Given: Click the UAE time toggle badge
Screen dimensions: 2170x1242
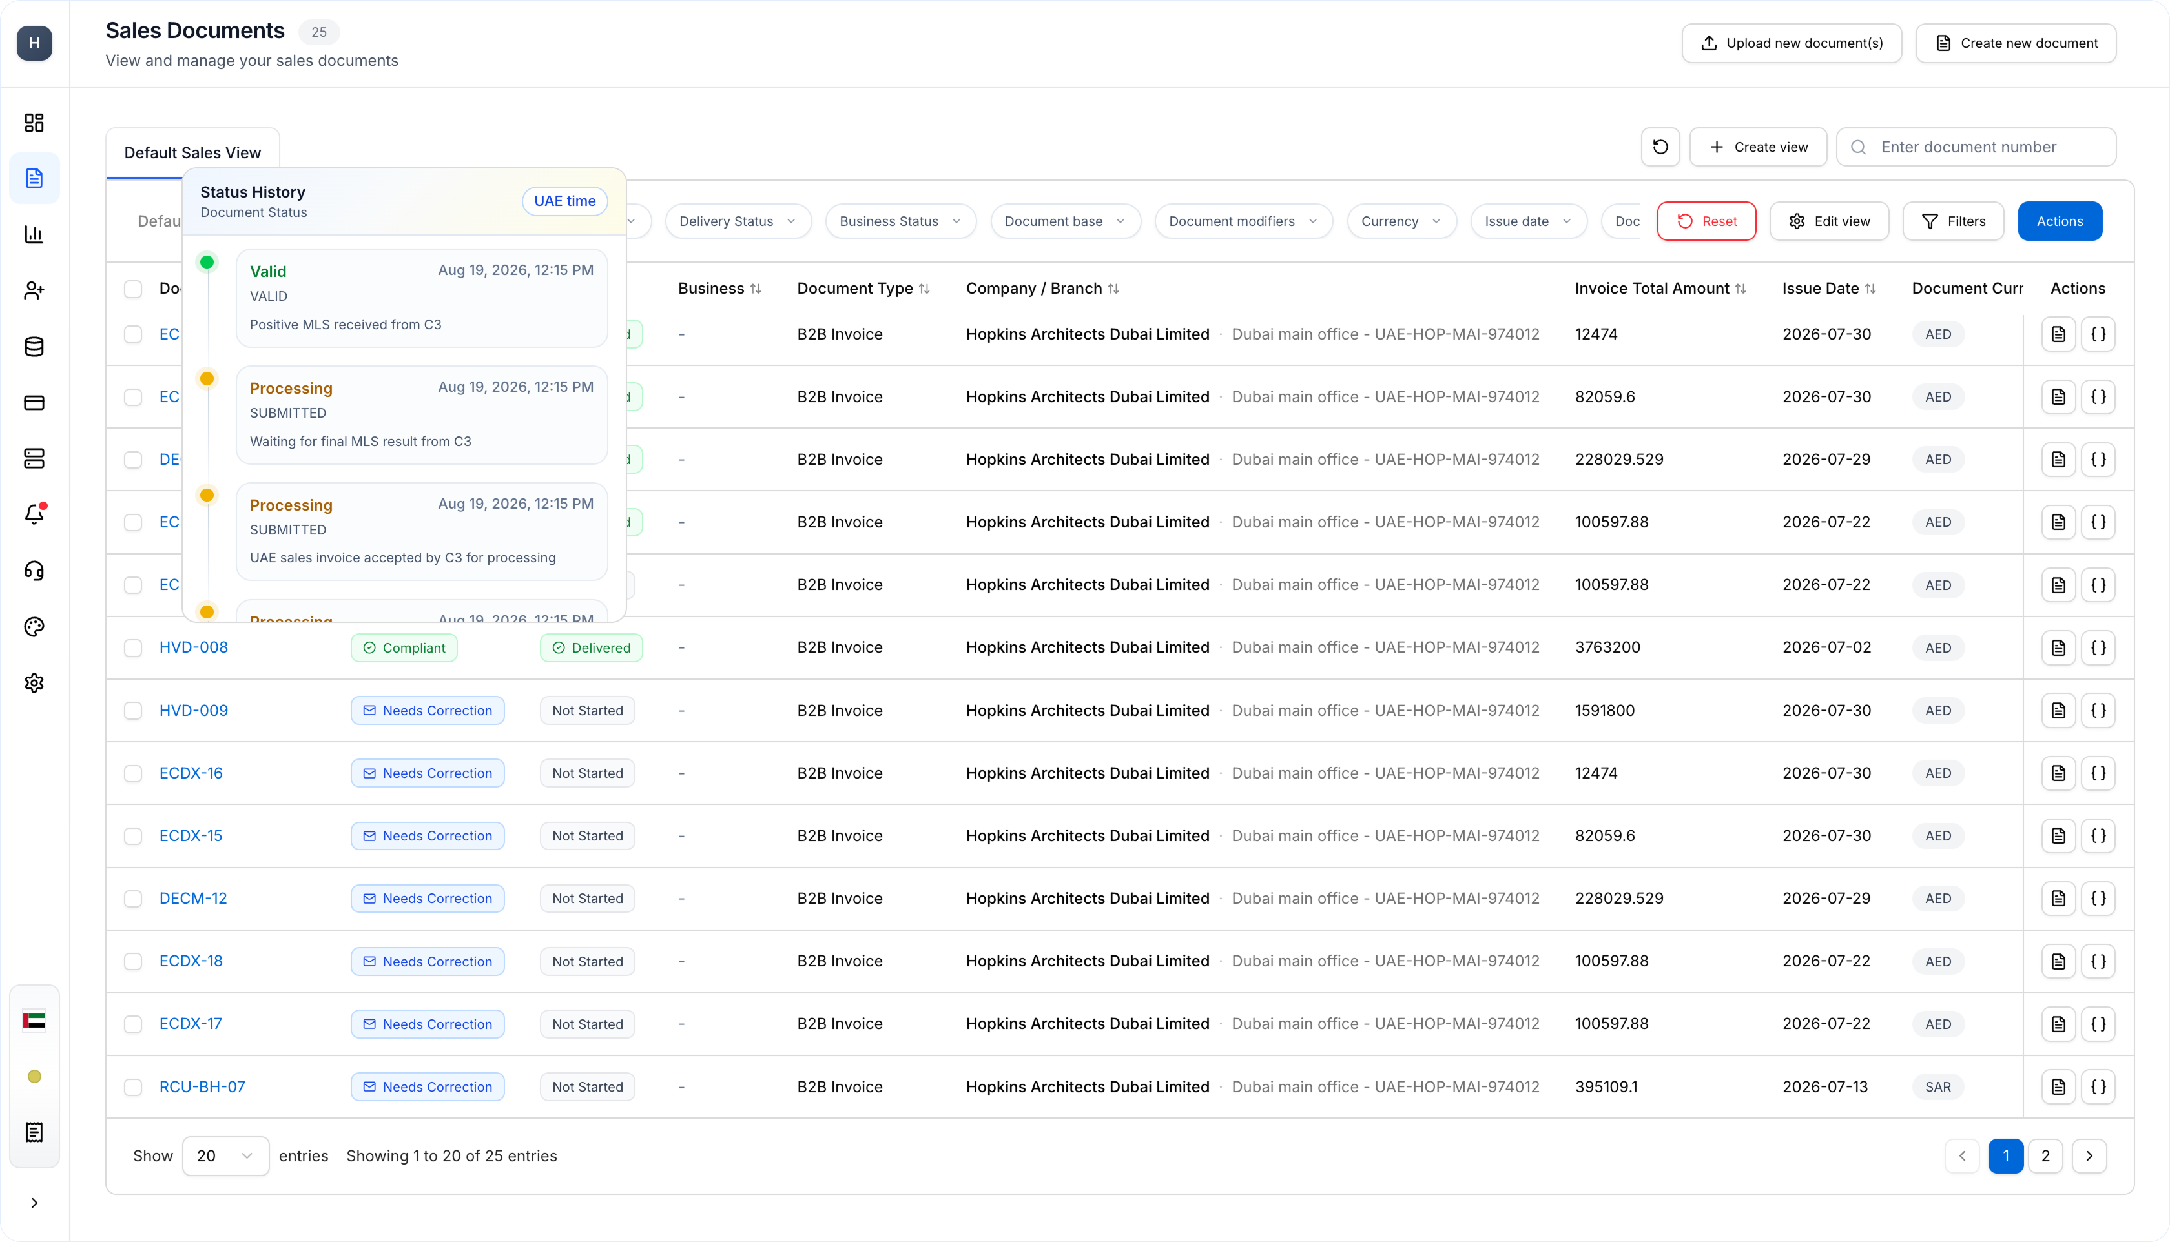Looking at the screenshot, I should pos(565,201).
